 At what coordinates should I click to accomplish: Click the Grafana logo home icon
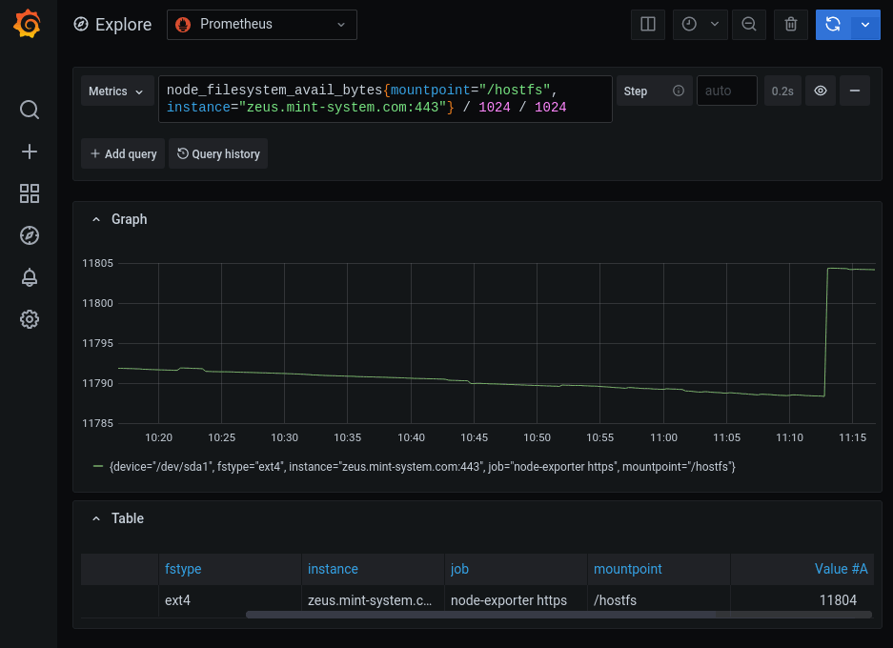[x=29, y=25]
